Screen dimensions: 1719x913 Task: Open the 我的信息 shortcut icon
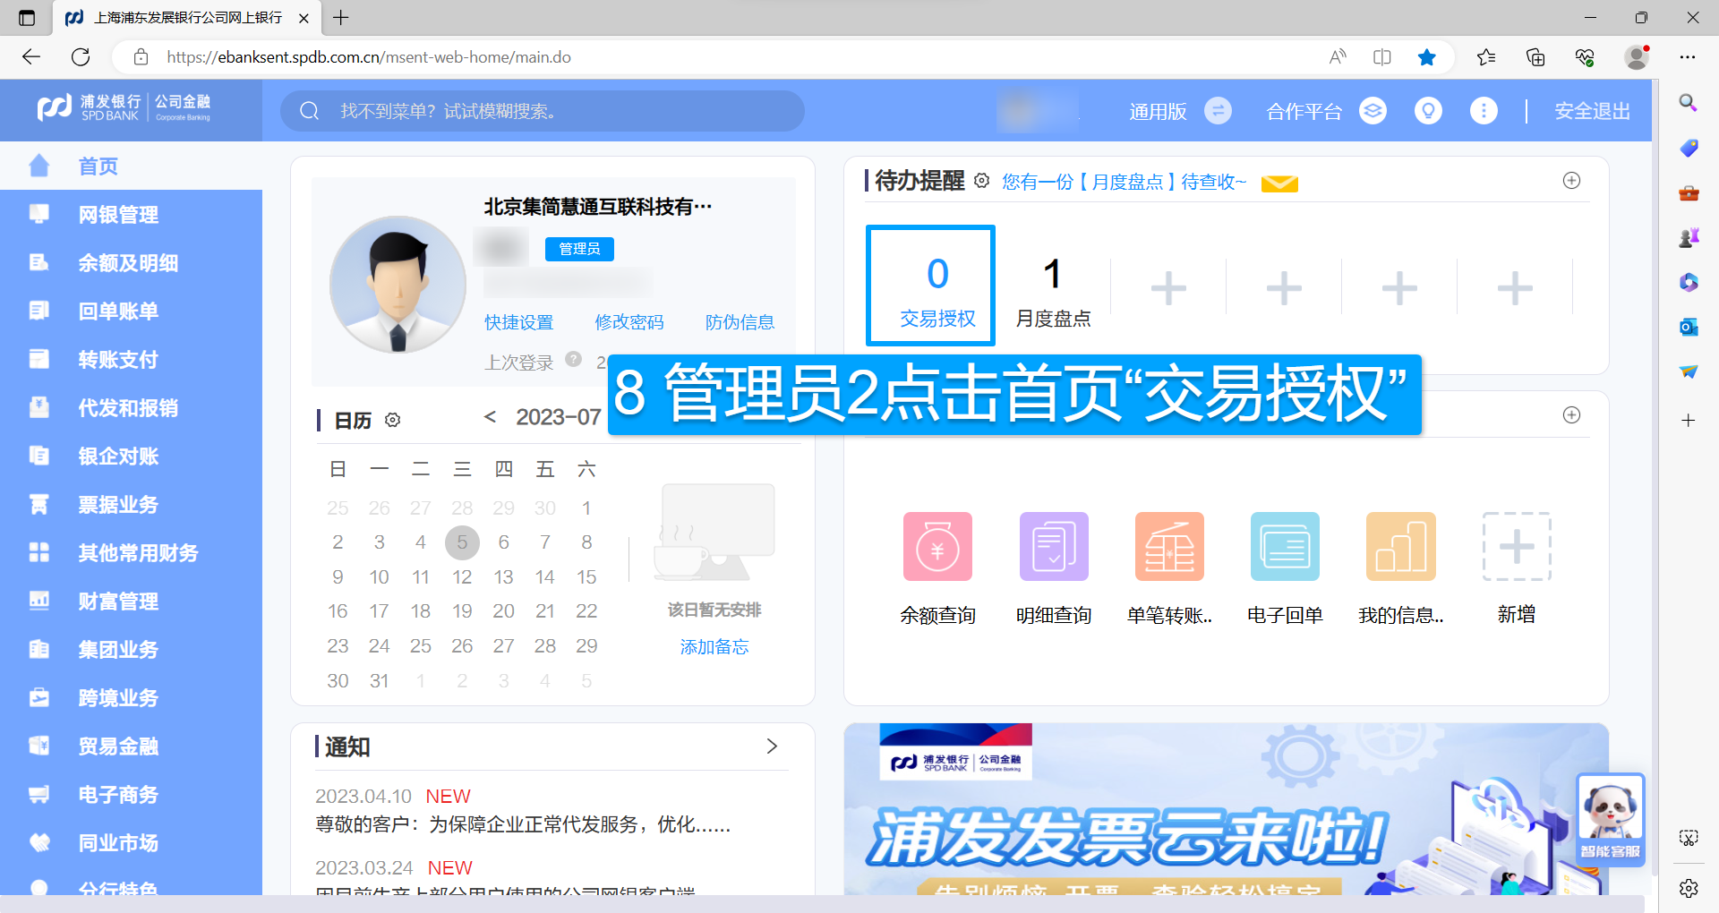1401,546
